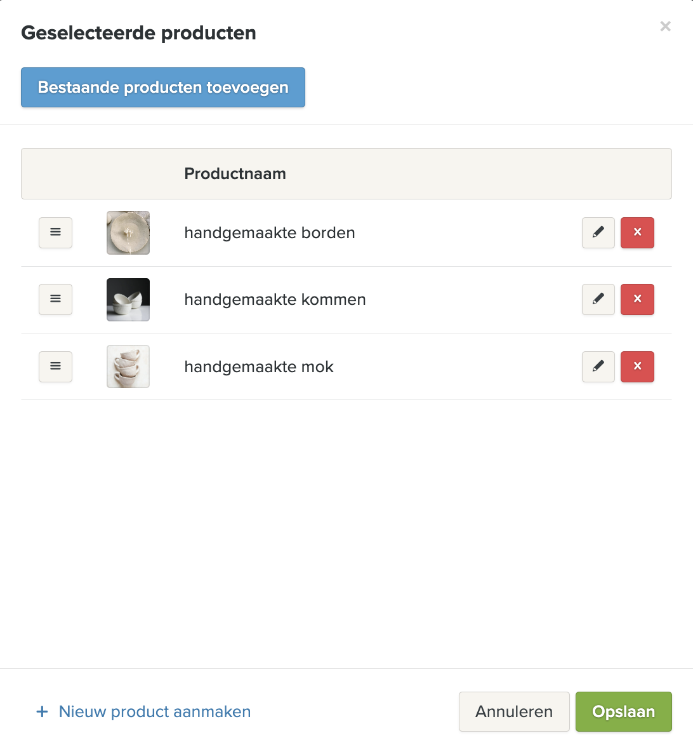
Task: Click Bestaande producten toevoegen button
Action: [163, 87]
